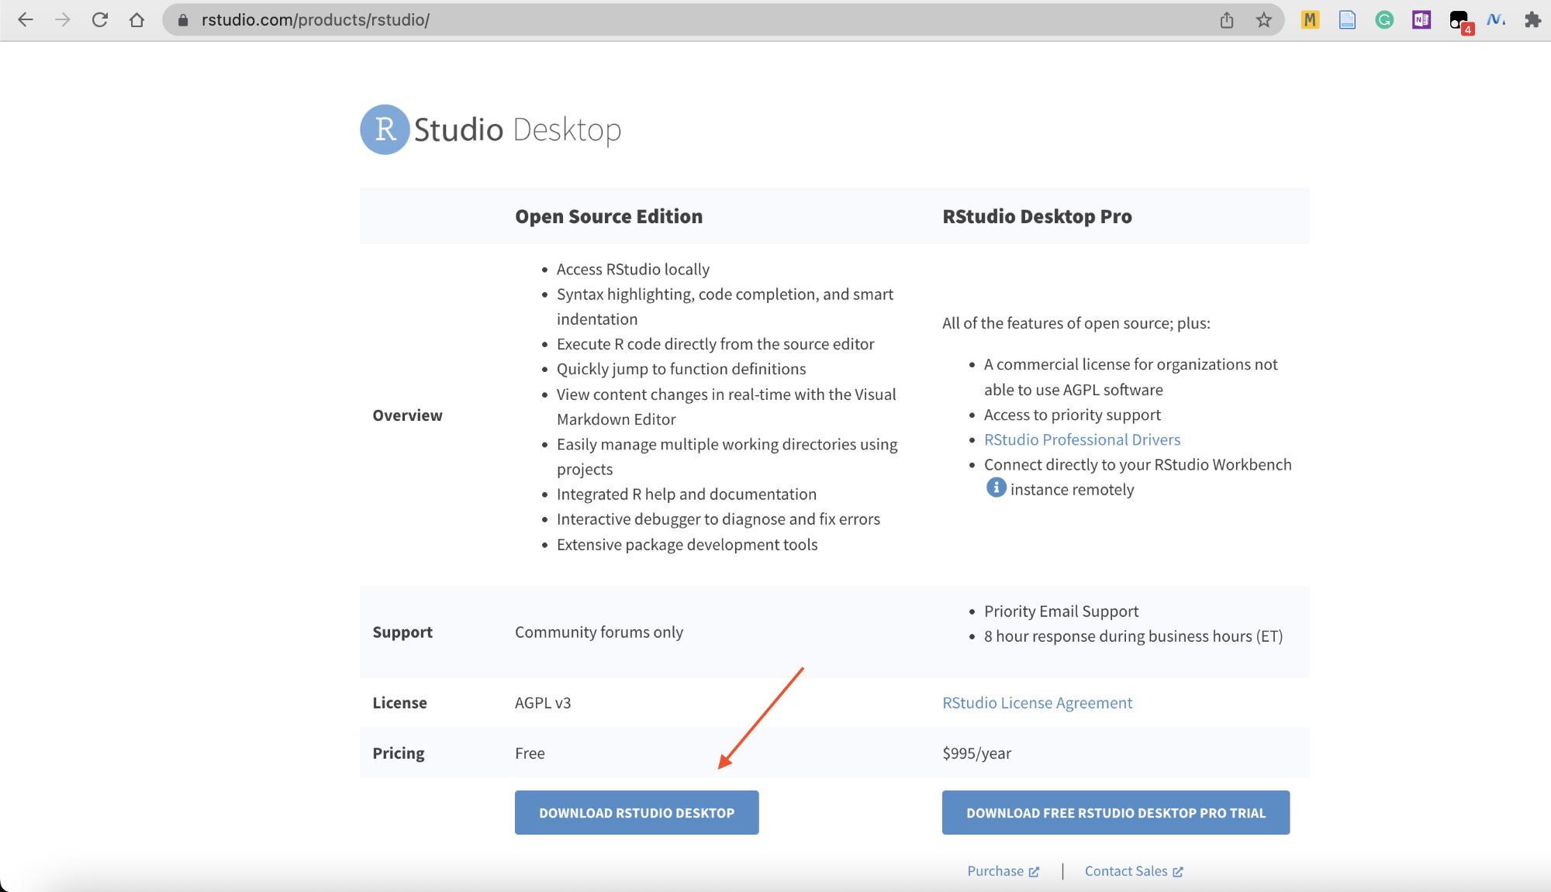Click the 'Priority Email Support' bullet
Image resolution: width=1551 pixels, height=892 pixels.
click(1061, 611)
